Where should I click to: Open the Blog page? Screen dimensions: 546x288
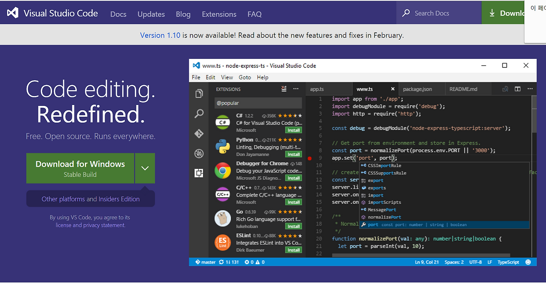(183, 14)
